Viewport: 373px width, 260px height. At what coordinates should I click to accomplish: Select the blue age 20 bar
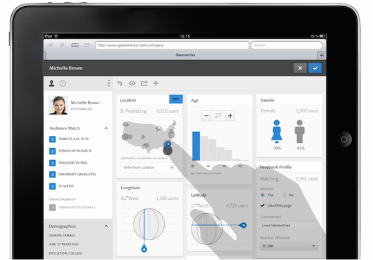point(196,146)
